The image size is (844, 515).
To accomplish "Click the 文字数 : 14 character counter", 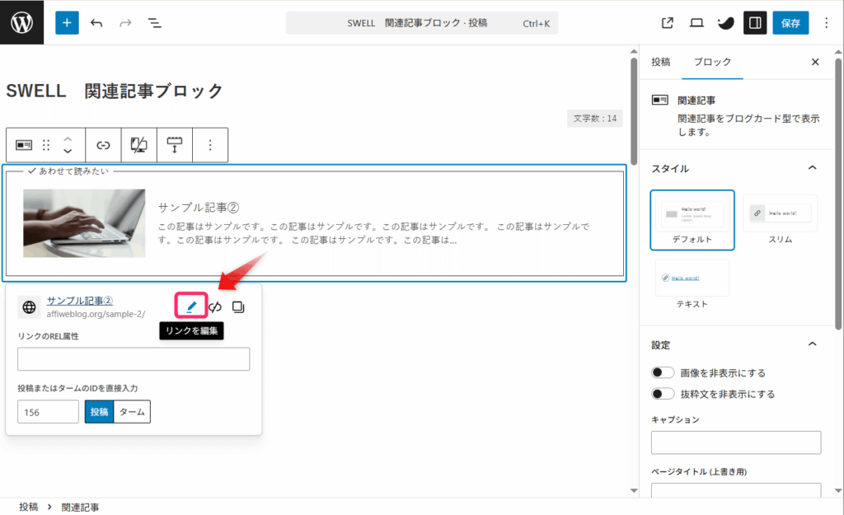I will (595, 119).
